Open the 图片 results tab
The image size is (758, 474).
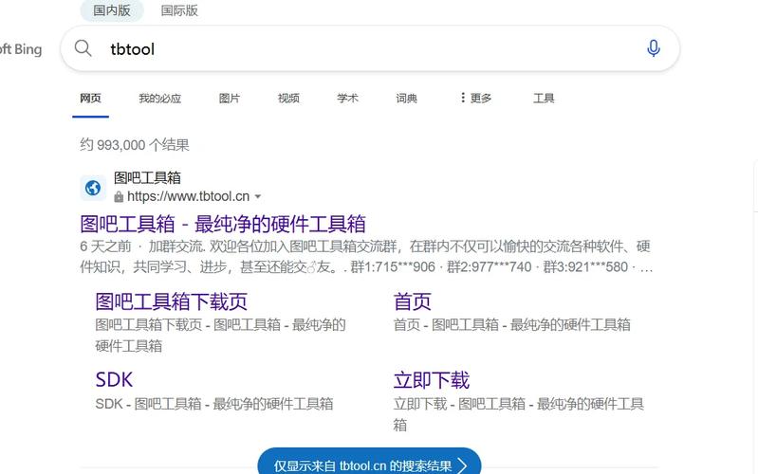[x=230, y=98]
